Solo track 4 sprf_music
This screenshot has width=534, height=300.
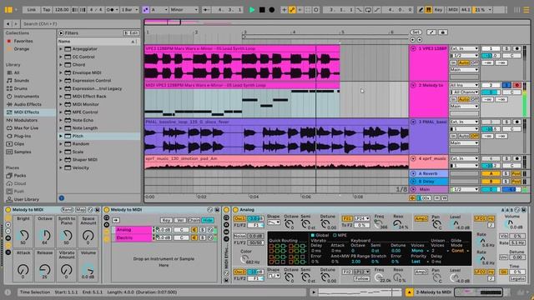pyautogui.click(x=506, y=158)
